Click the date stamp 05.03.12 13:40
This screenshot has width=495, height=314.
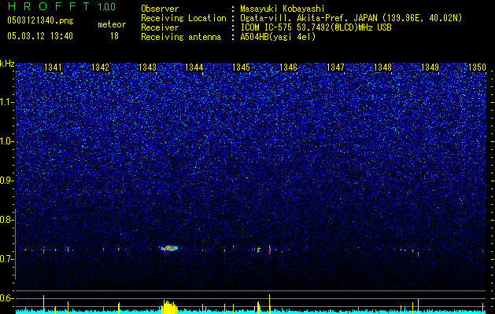click(x=40, y=36)
